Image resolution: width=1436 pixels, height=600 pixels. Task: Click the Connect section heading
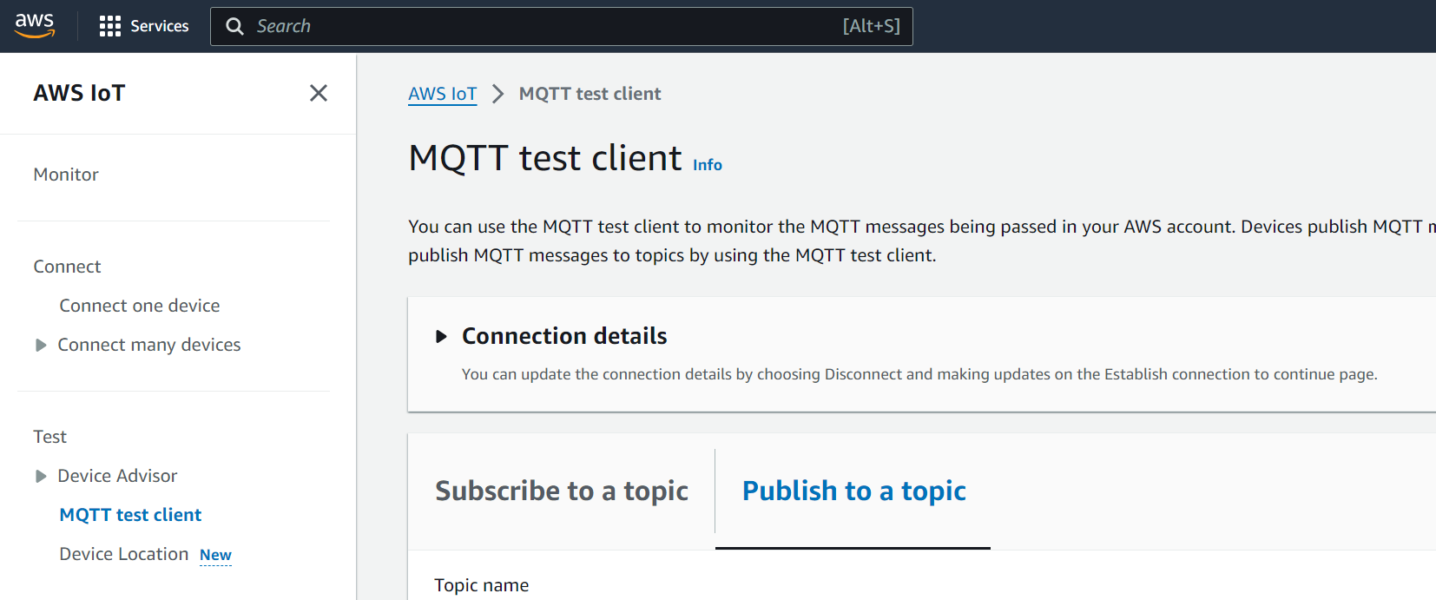[x=67, y=267]
